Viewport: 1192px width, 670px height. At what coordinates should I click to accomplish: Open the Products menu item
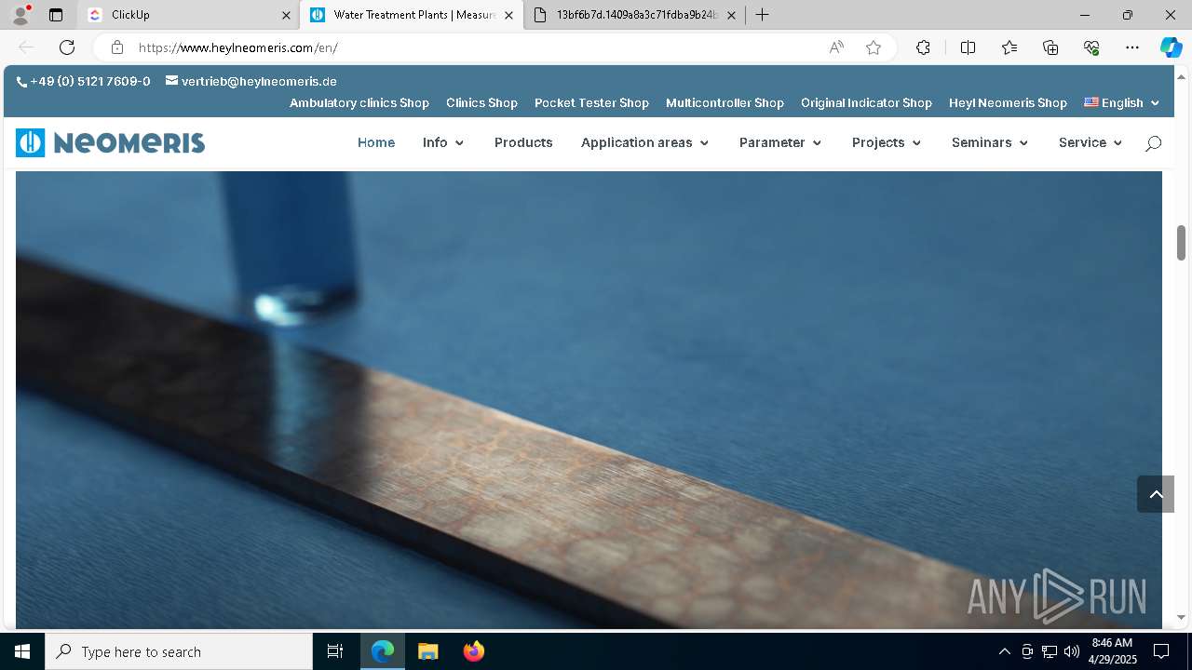click(523, 142)
